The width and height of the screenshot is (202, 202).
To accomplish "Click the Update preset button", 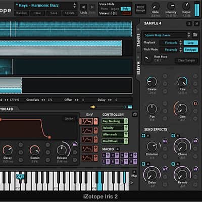I will click(x=70, y=13).
